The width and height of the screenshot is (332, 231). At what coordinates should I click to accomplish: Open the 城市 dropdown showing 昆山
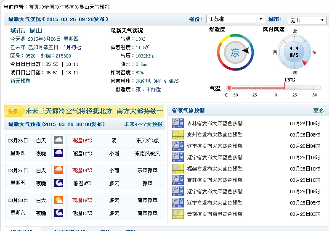(307, 20)
